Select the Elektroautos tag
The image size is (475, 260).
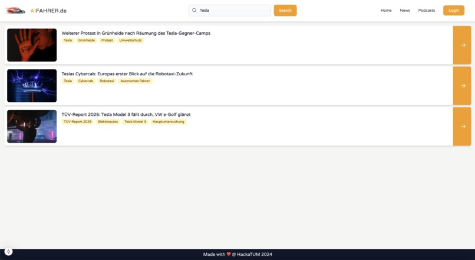108,122
